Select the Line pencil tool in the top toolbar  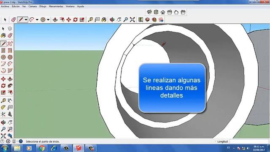click(21, 20)
